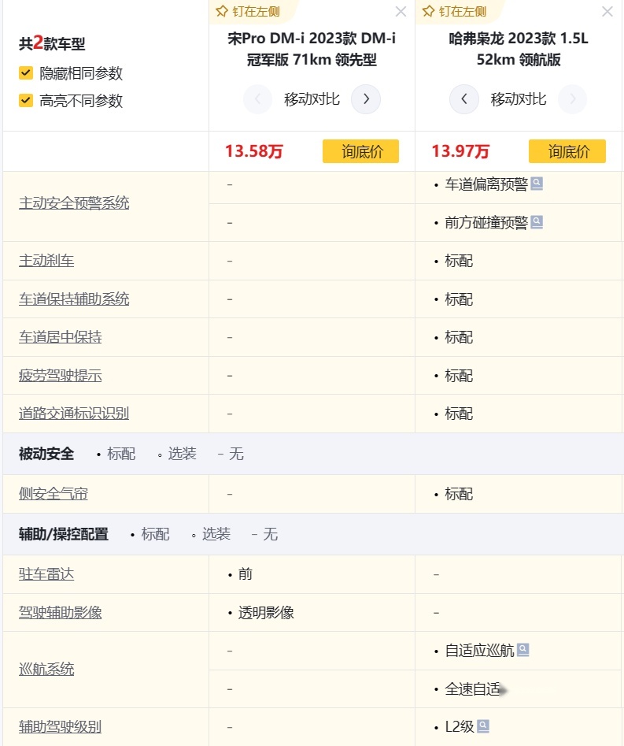Click the 13.58万 price

tap(254, 151)
